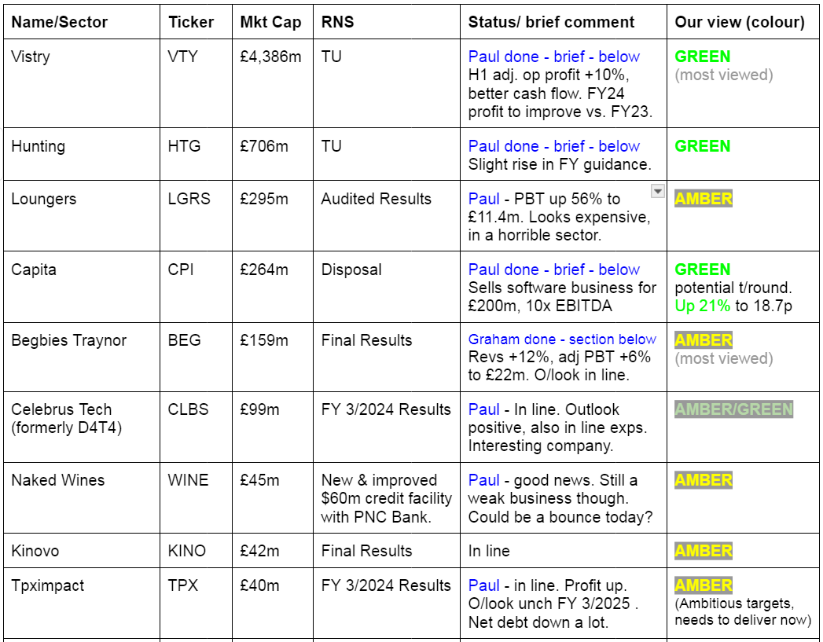Follow the 'Paul' link in the Tpximpact row
The height and width of the screenshot is (642, 823).
pyautogui.click(x=484, y=585)
